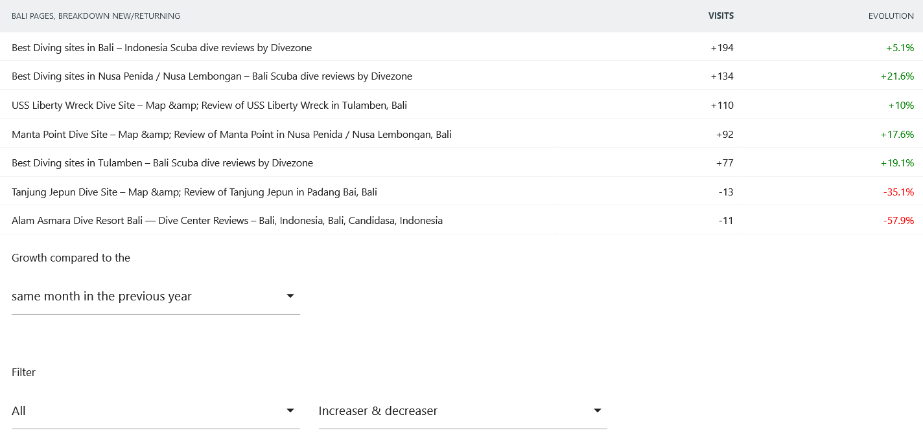Image resolution: width=923 pixels, height=437 pixels.
Task: Click the +194 visits value
Action: (721, 47)
